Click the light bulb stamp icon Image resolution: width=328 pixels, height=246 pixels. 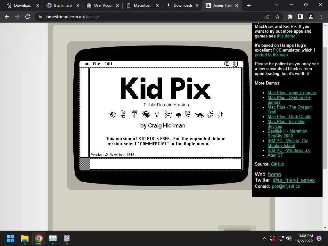[157, 114]
